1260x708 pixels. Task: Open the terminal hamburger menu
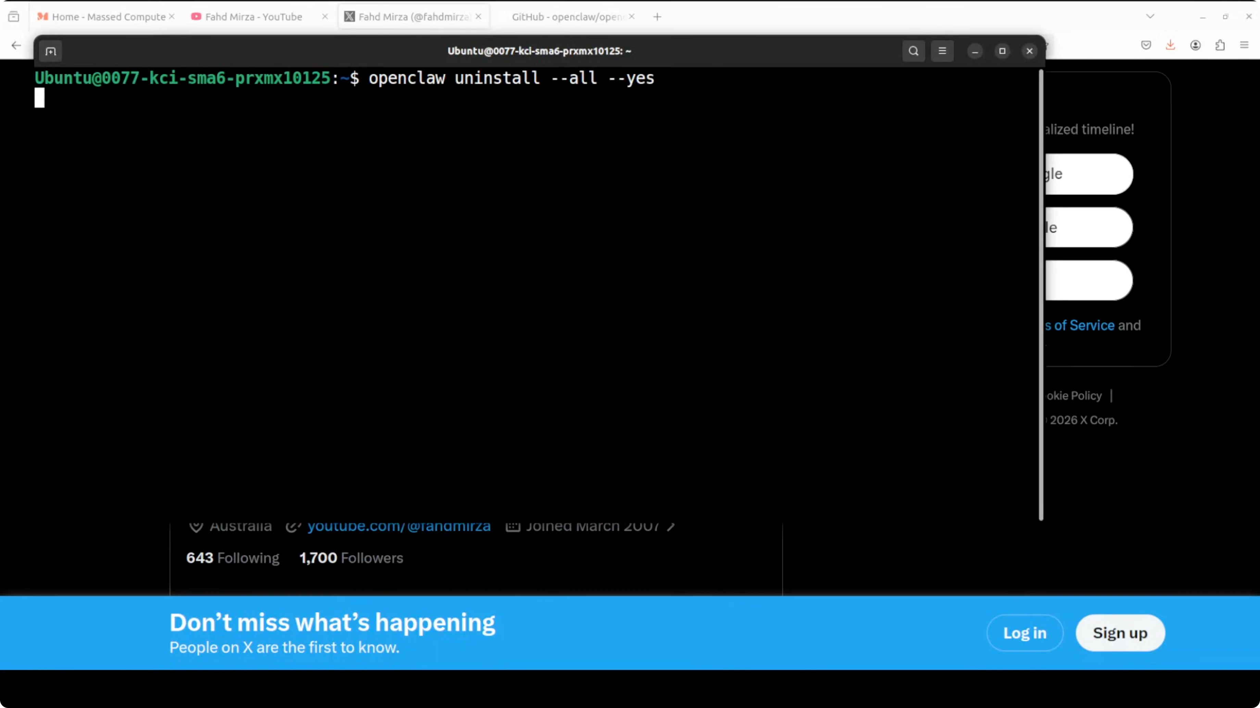(x=942, y=51)
